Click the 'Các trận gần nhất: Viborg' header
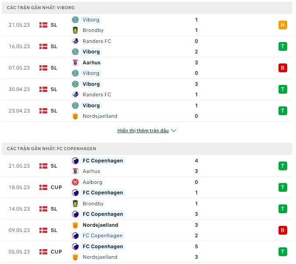The height and width of the screenshot is (264, 296). (x=41, y=8)
